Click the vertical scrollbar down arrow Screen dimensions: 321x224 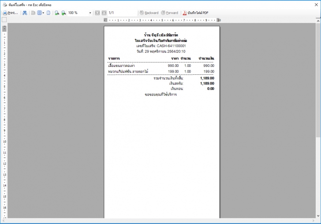[318, 216]
